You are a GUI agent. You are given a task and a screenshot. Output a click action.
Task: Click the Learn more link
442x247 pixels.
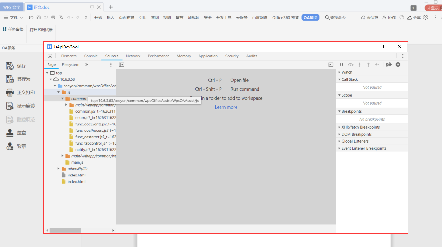coord(226,107)
